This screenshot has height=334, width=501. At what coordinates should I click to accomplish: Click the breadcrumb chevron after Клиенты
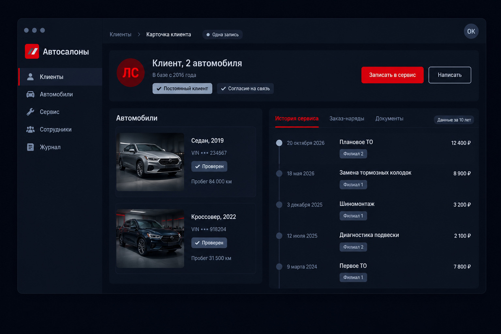click(x=139, y=35)
